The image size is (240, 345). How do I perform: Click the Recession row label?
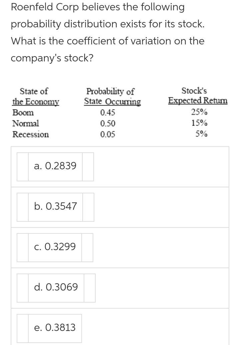(31, 135)
